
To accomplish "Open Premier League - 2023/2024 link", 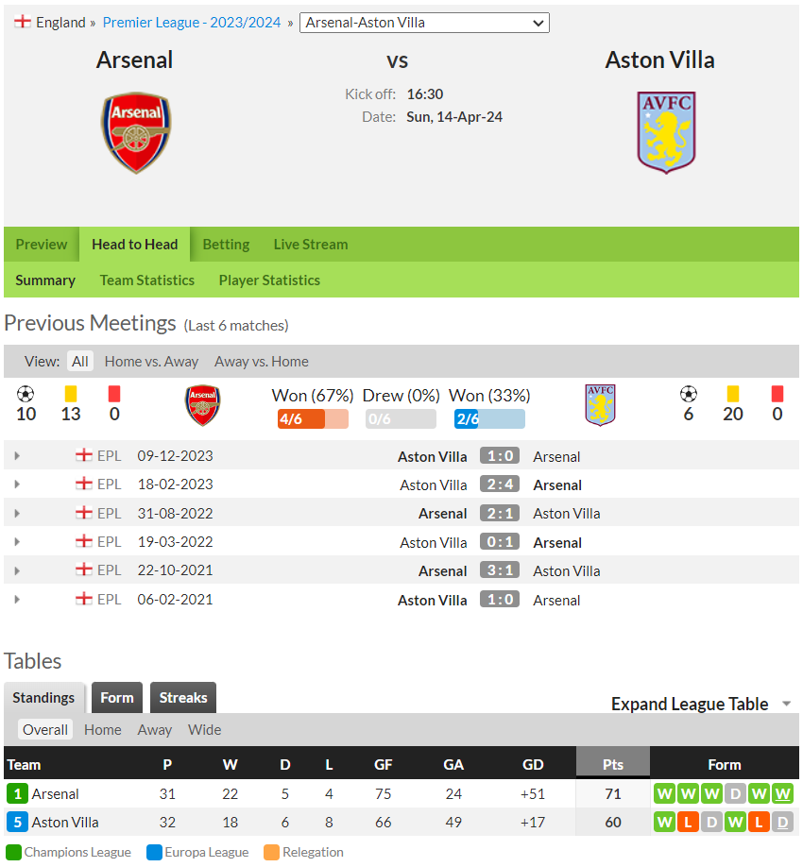I will tap(192, 22).
